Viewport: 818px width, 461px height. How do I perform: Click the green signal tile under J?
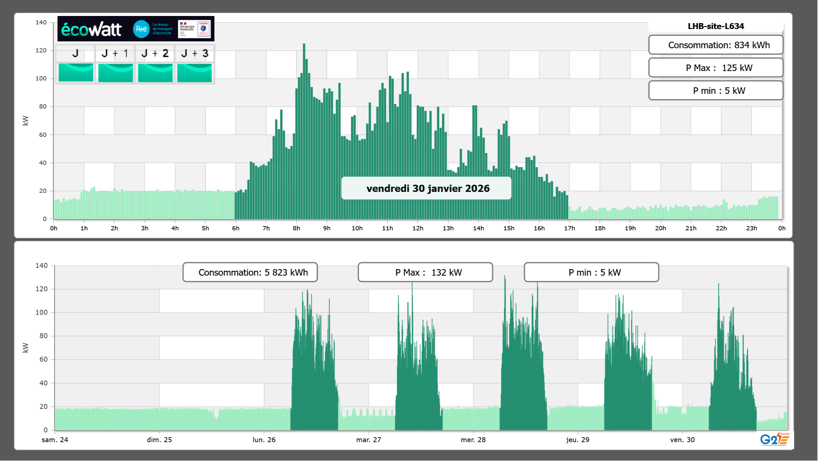[x=76, y=72]
